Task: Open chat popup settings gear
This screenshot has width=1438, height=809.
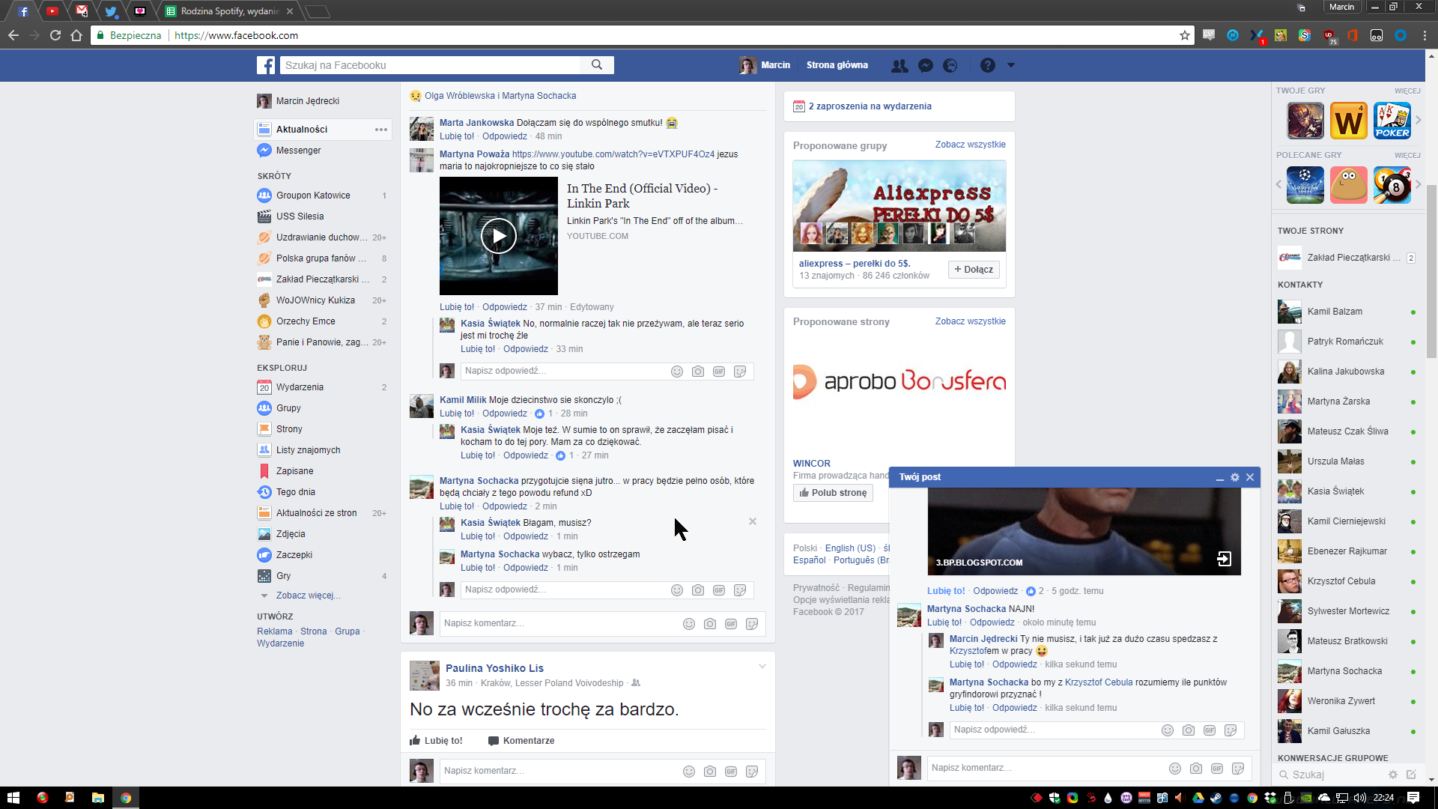Action: (x=1235, y=477)
